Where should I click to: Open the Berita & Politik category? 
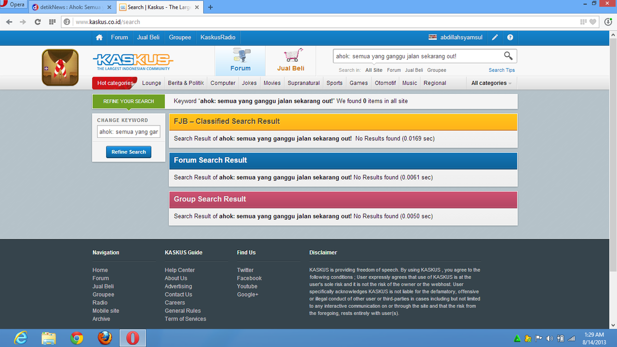[186, 83]
